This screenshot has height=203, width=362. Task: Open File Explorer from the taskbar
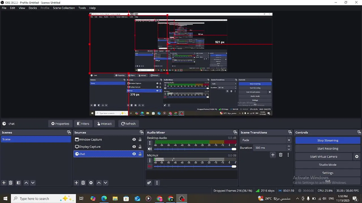pyautogui.click(x=115, y=198)
